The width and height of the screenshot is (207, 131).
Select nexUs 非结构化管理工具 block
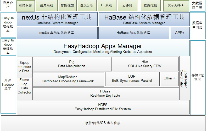tap(57, 19)
